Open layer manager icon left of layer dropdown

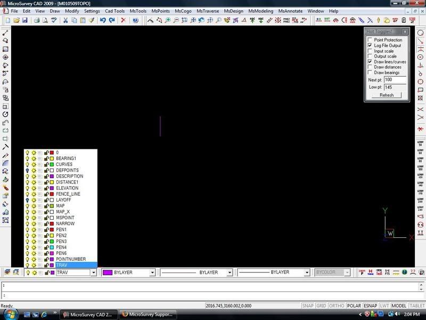point(7,272)
